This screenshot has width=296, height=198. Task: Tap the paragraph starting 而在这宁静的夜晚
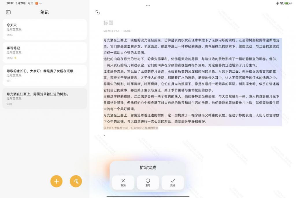click(191, 103)
